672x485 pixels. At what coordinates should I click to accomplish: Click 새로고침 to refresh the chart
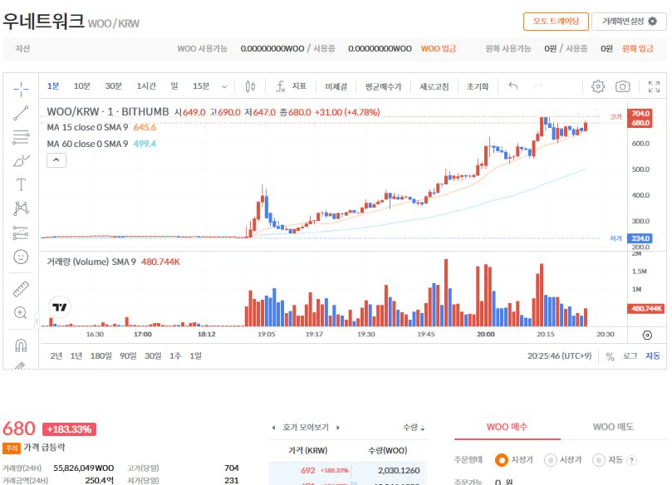(434, 86)
